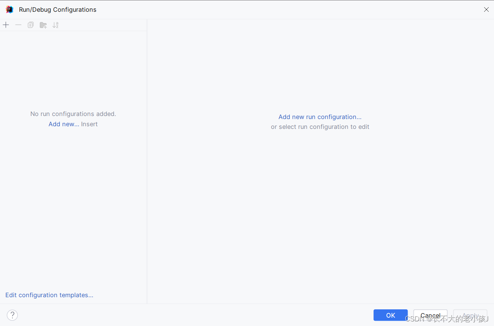The width and height of the screenshot is (494, 326).
Task: Click the 'Add new...' link in left panel
Action: [64, 124]
